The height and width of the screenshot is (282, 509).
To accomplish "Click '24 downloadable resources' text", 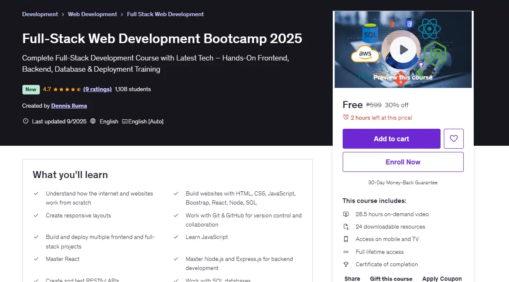I will pos(390,227).
